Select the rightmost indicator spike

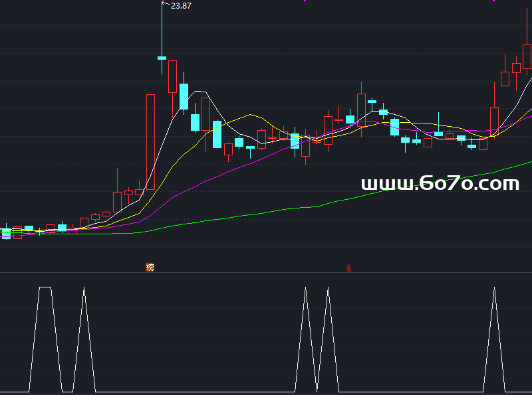494,289
